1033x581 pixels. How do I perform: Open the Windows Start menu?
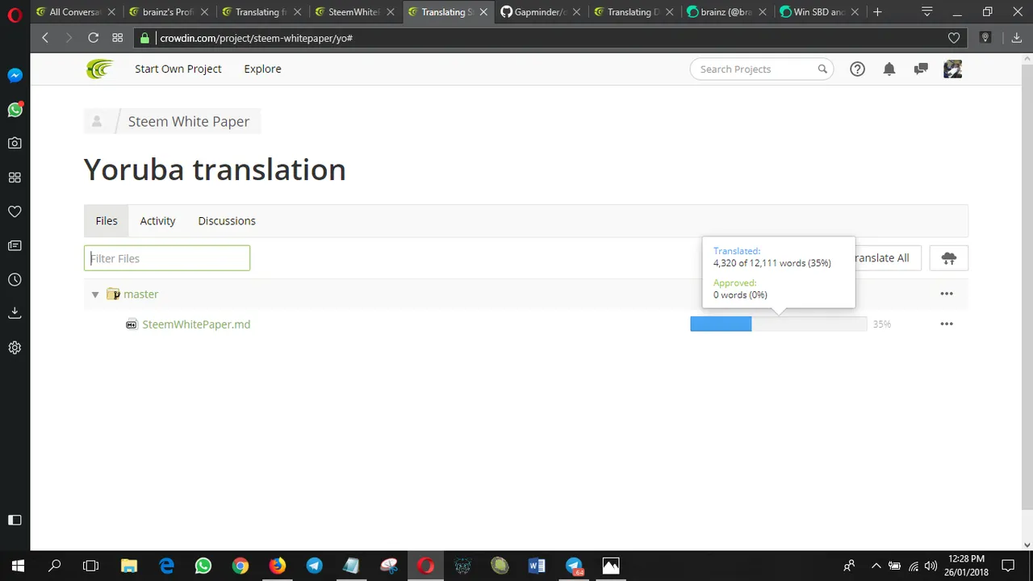coord(18,566)
